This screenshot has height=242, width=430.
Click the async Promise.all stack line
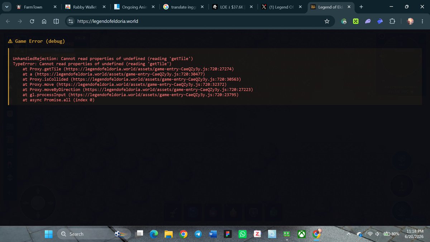tap(59, 100)
